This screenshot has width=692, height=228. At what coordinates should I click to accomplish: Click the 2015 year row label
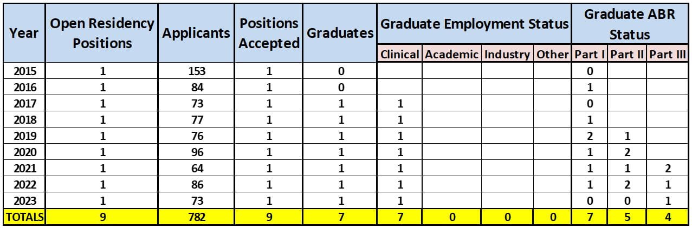click(23, 71)
